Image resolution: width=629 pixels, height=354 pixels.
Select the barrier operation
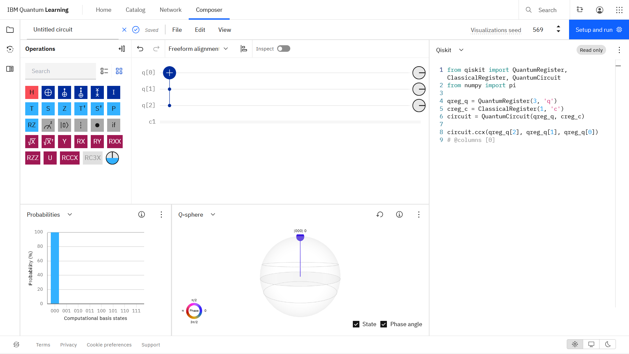[81, 125]
